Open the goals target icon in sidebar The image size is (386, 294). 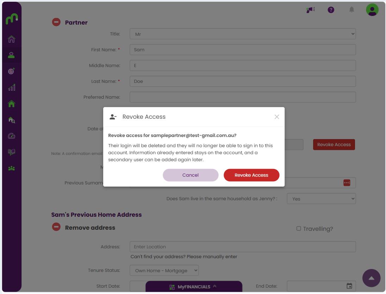click(x=11, y=71)
